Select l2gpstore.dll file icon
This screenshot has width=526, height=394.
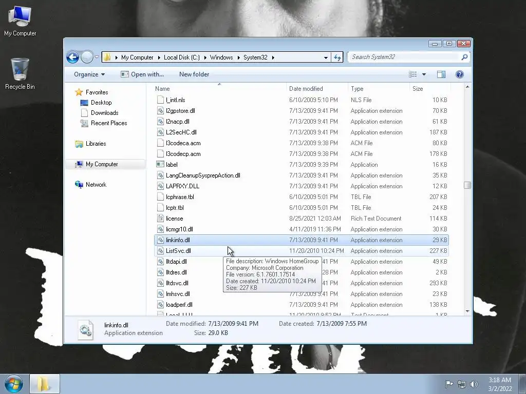[x=160, y=111]
